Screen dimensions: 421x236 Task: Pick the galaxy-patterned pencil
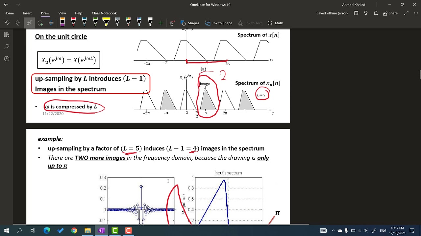pyautogui.click(x=117, y=22)
